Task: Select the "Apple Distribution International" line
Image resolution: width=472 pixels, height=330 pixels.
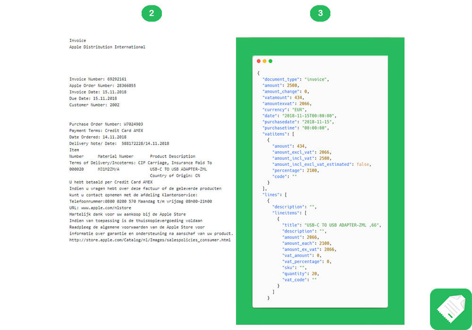Action: (x=107, y=47)
